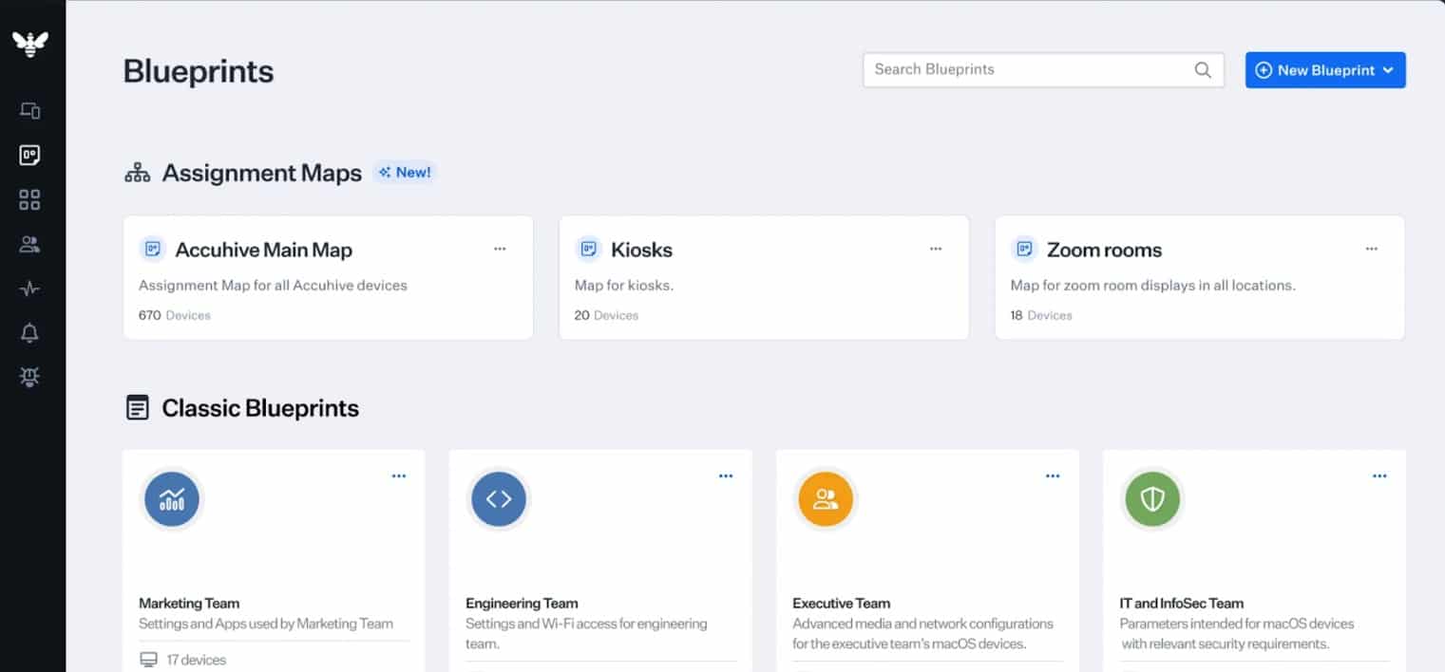Click the Zoom rooms map icon
Viewport: 1445px width, 672px height.
tap(1024, 250)
